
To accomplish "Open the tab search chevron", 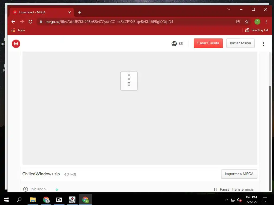I will (229, 9).
